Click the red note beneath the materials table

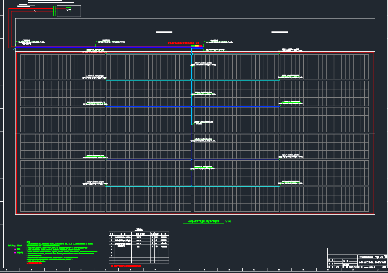(126, 266)
